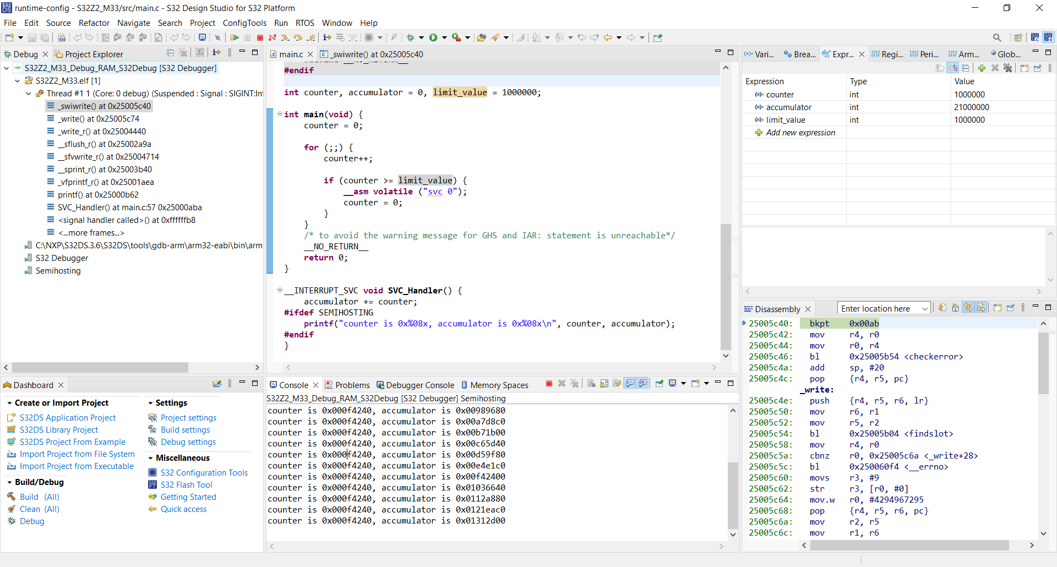Toggle Scroll Lock in the Console toolbar
Screen dimensions: 1057x567
[x=604, y=384]
